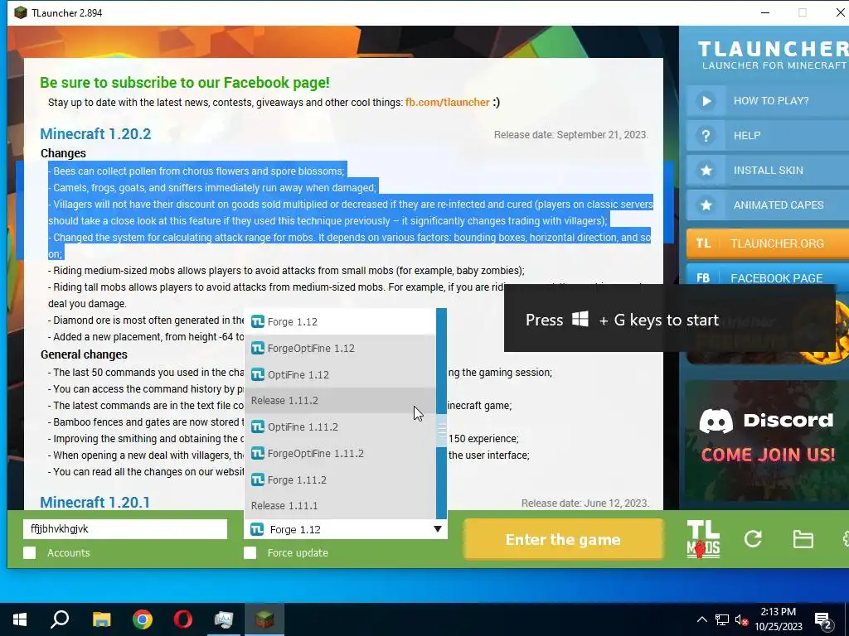The width and height of the screenshot is (849, 636).
Task: Open the notification center icon
Action: coord(823,621)
